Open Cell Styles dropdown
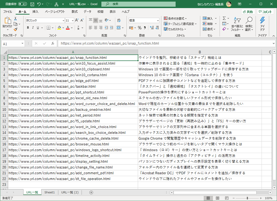 (175, 29)
